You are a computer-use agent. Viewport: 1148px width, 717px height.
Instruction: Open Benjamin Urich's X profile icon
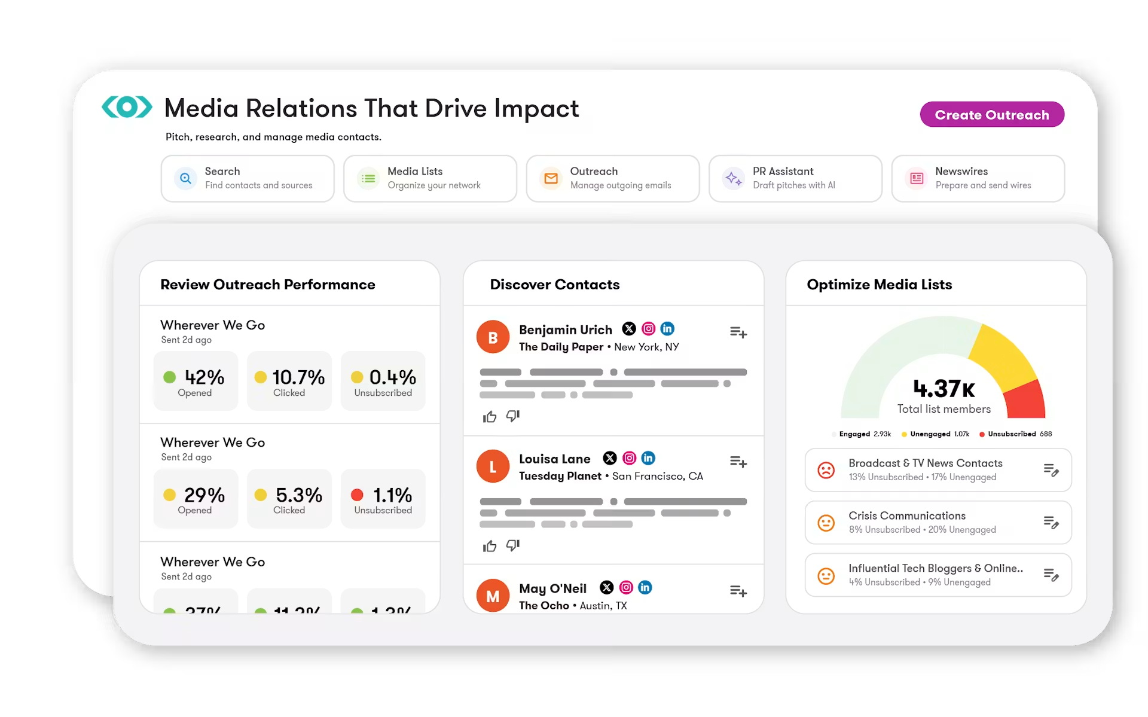[629, 328]
